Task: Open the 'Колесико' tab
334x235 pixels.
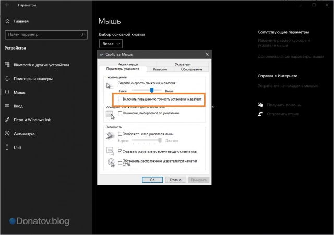Action: click(160, 69)
